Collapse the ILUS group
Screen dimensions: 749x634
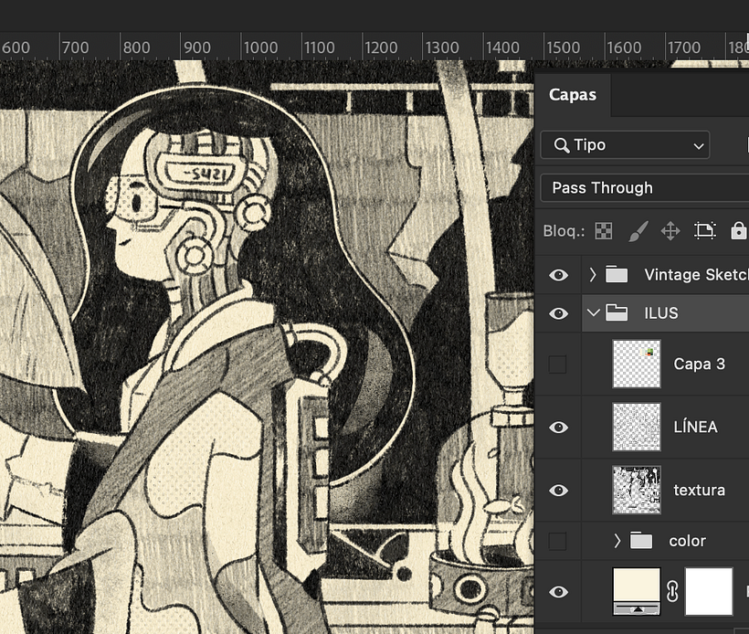[594, 313]
